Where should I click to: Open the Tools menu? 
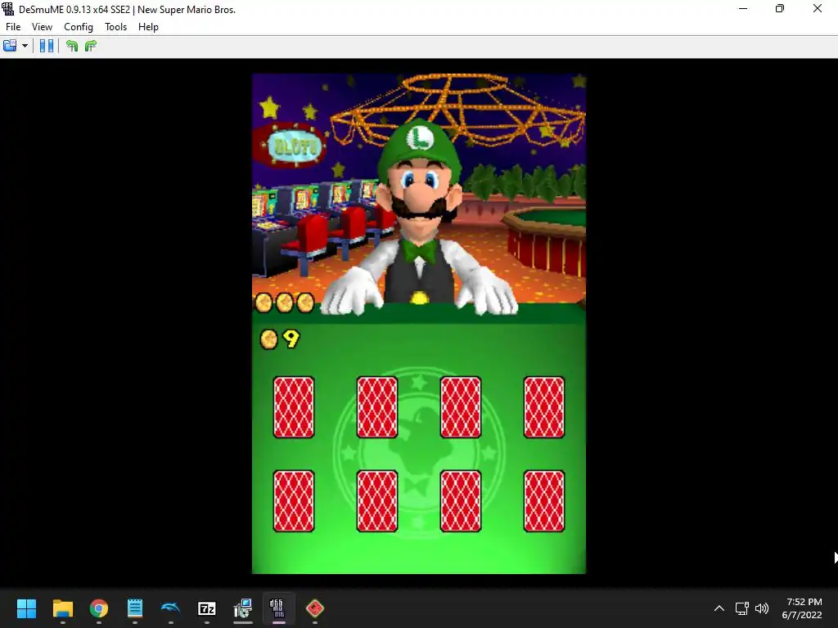coord(115,27)
